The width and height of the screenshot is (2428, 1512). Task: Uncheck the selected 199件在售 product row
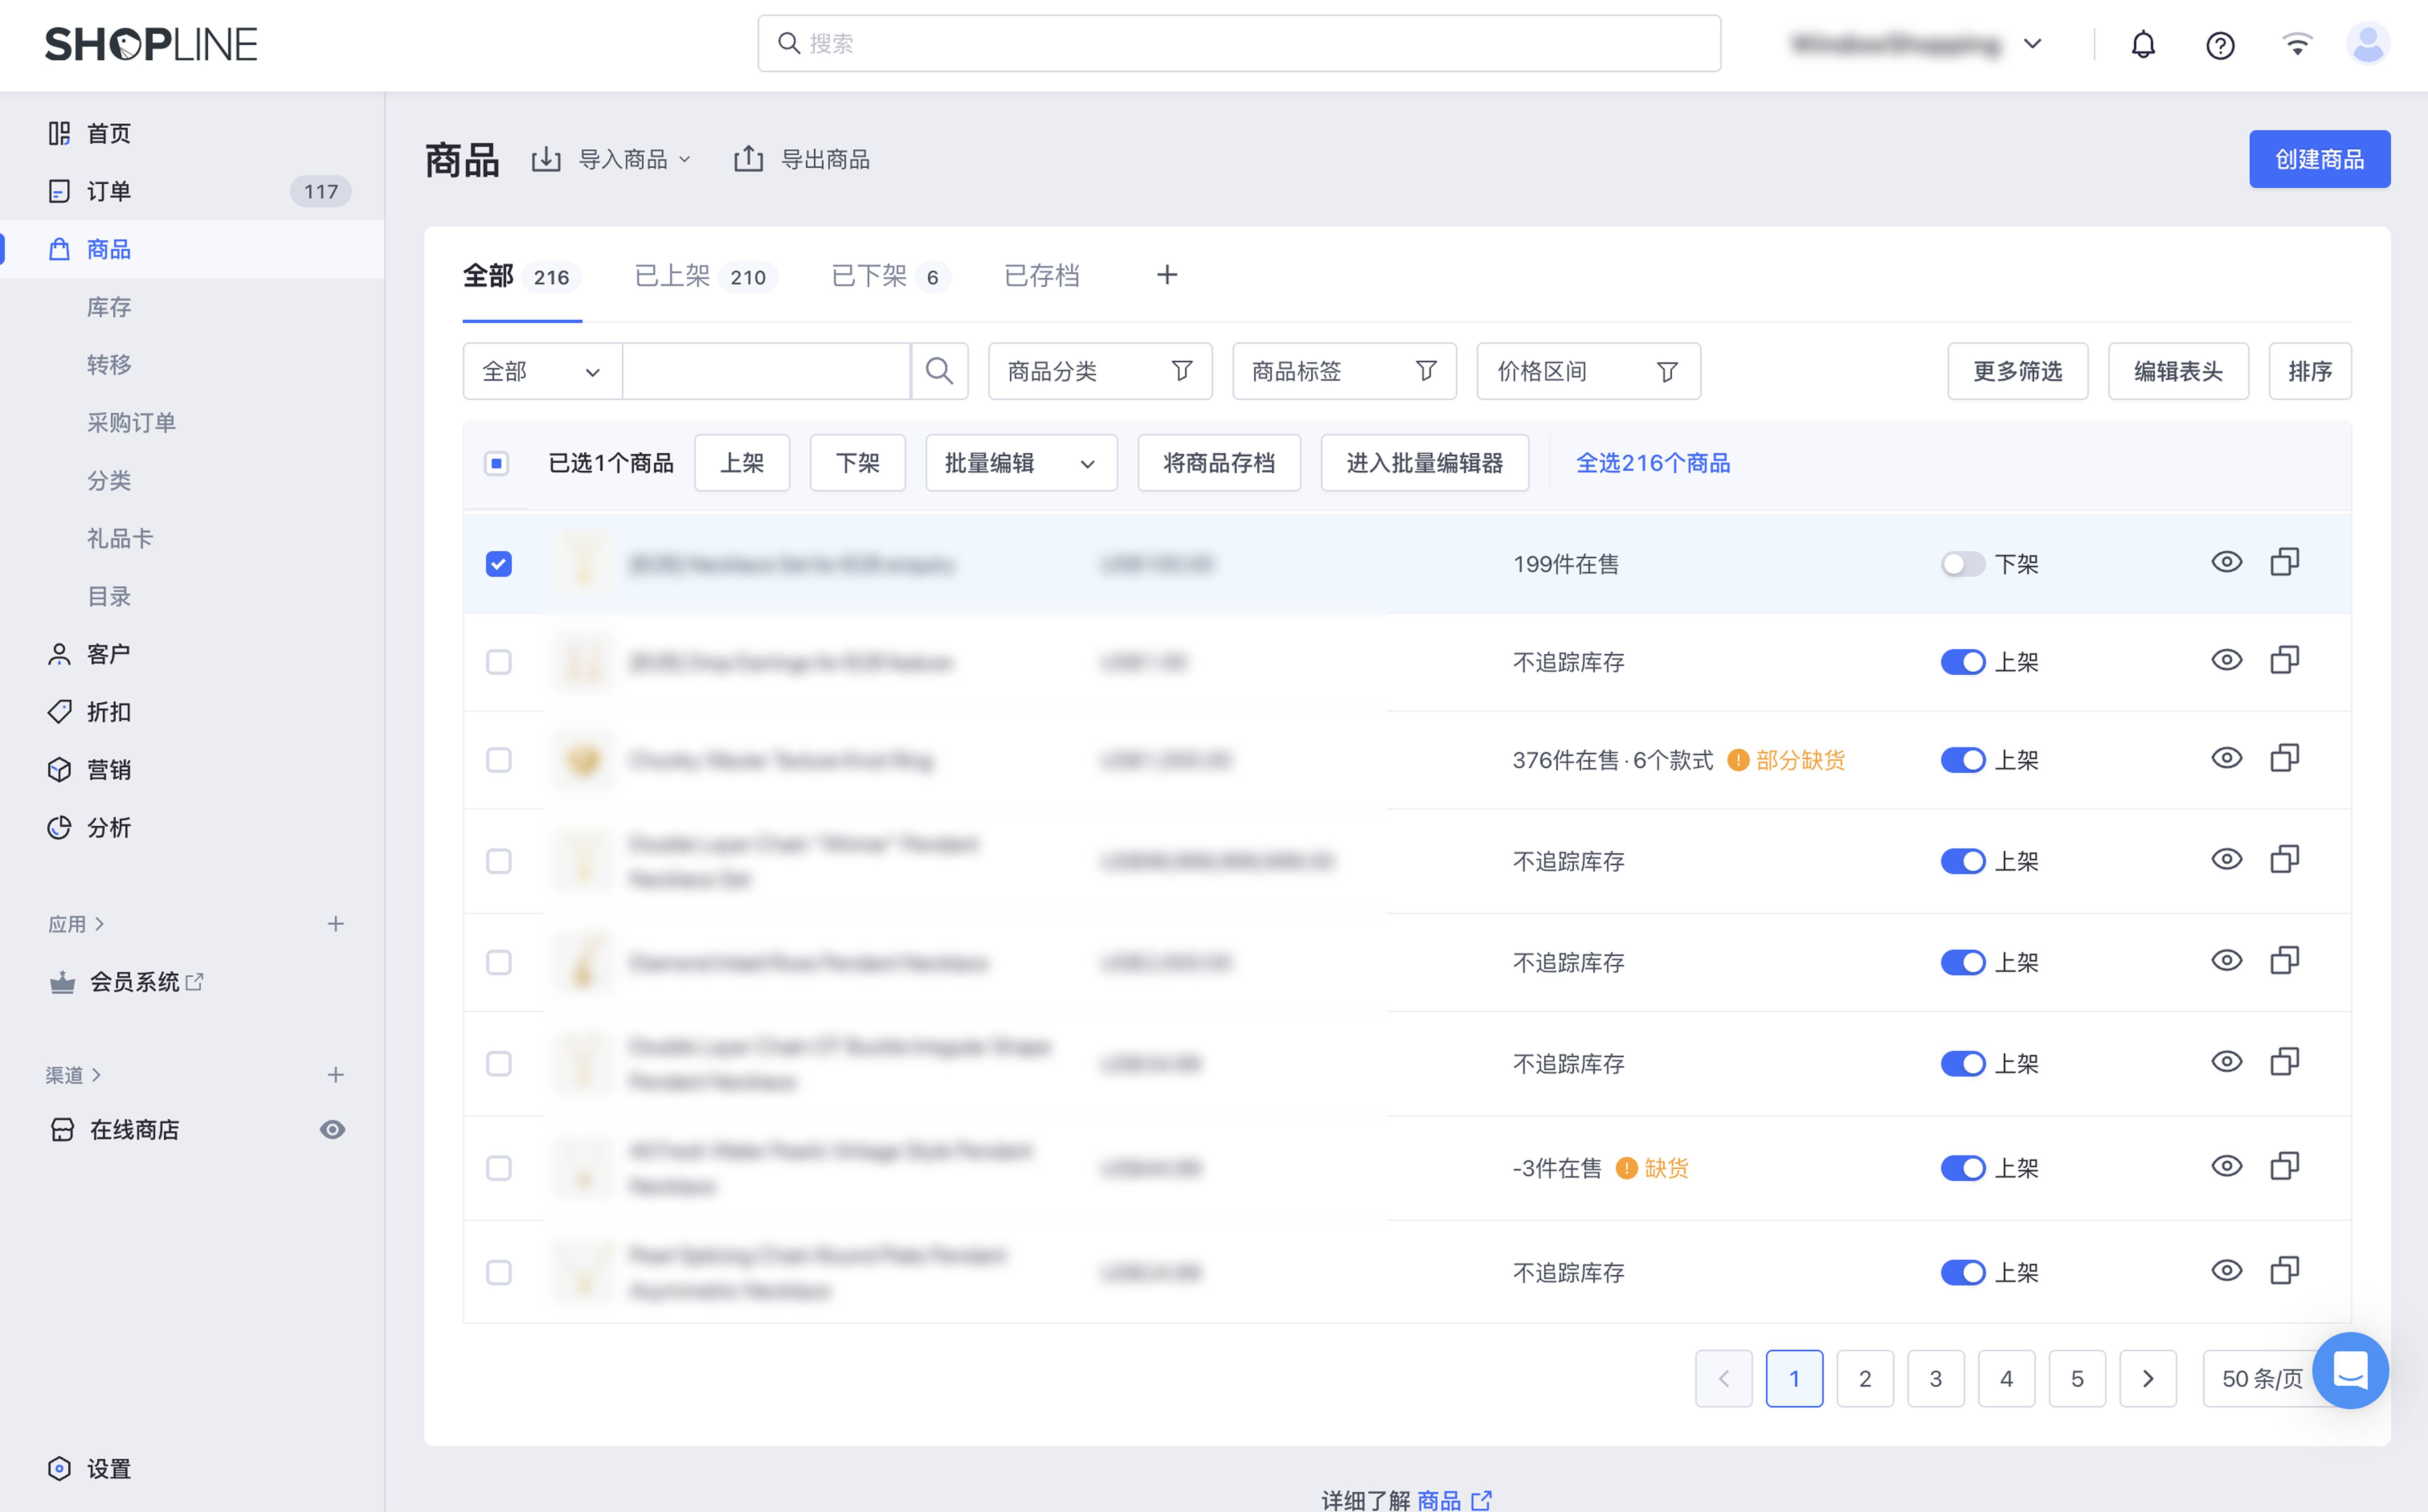coord(499,564)
